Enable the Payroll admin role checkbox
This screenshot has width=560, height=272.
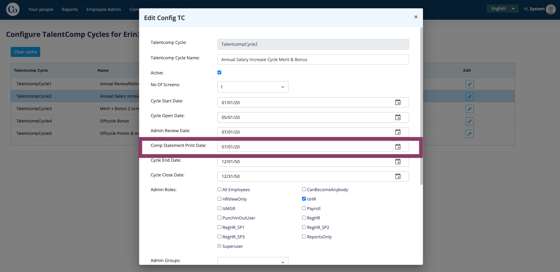click(304, 208)
